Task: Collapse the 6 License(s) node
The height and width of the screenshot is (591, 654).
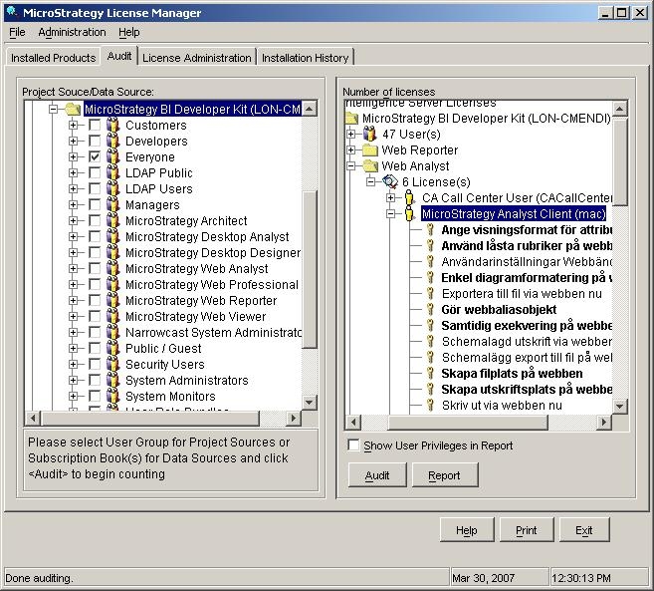Action: (x=370, y=181)
